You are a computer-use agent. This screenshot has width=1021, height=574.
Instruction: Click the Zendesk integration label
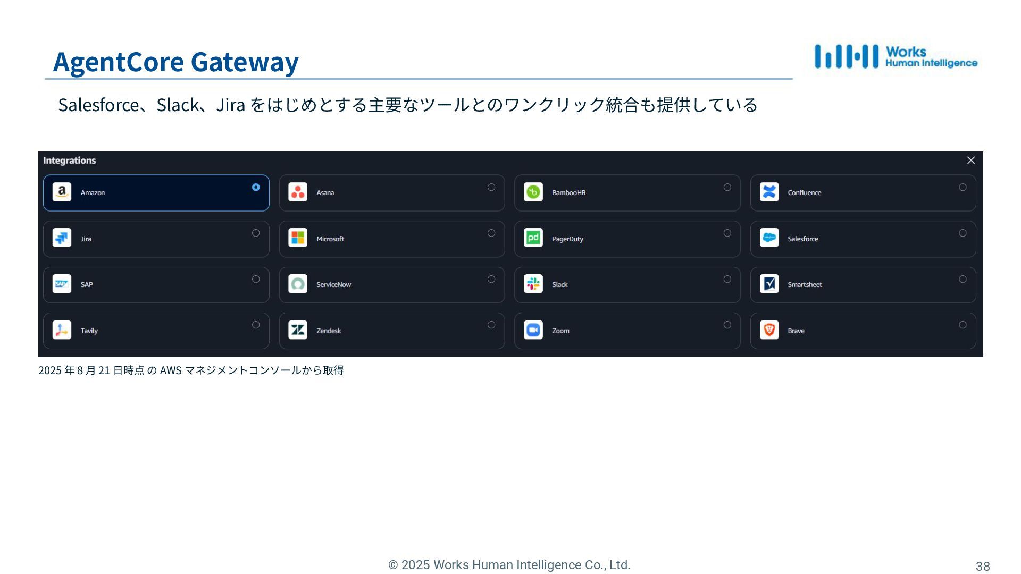click(x=329, y=331)
